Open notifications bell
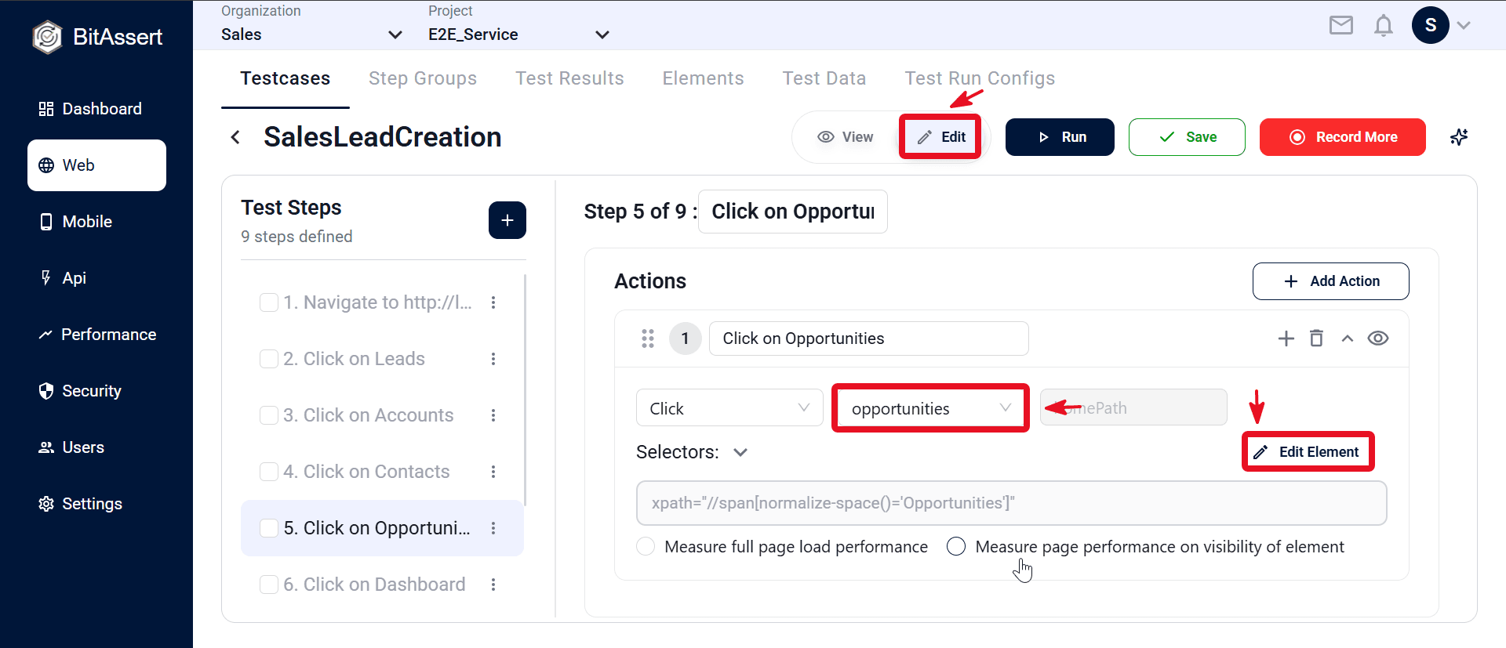This screenshot has width=1506, height=648. 1384,26
